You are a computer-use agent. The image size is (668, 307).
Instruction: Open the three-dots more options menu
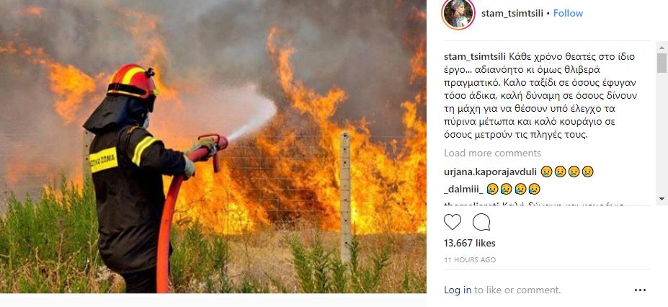(640, 290)
